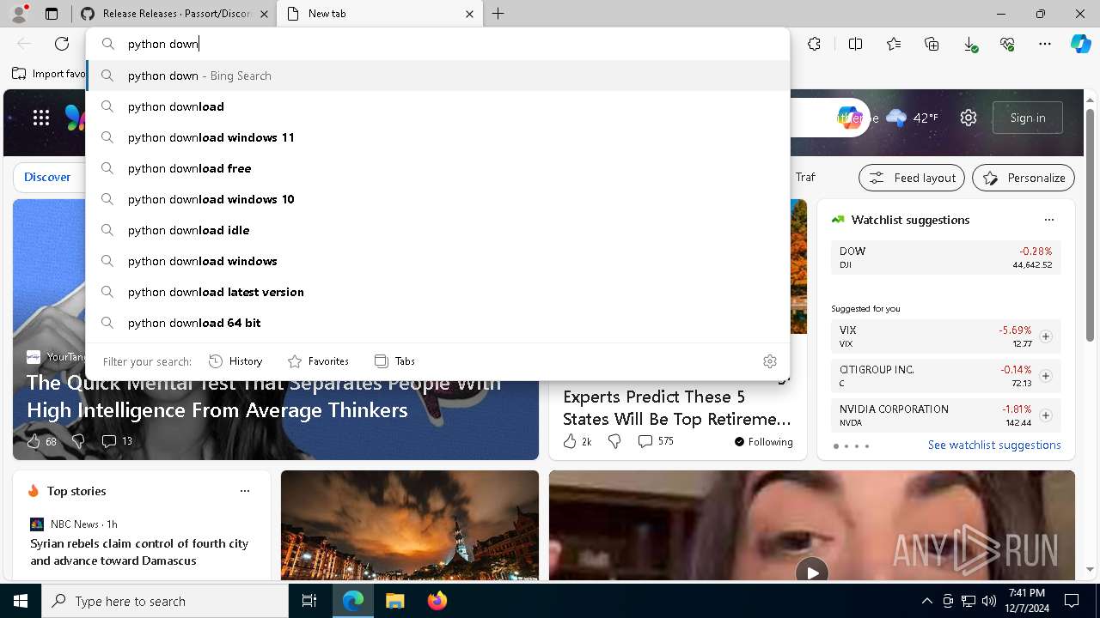1100x618 pixels.
Task: Open the Collections toolbar icon
Action: point(932,44)
